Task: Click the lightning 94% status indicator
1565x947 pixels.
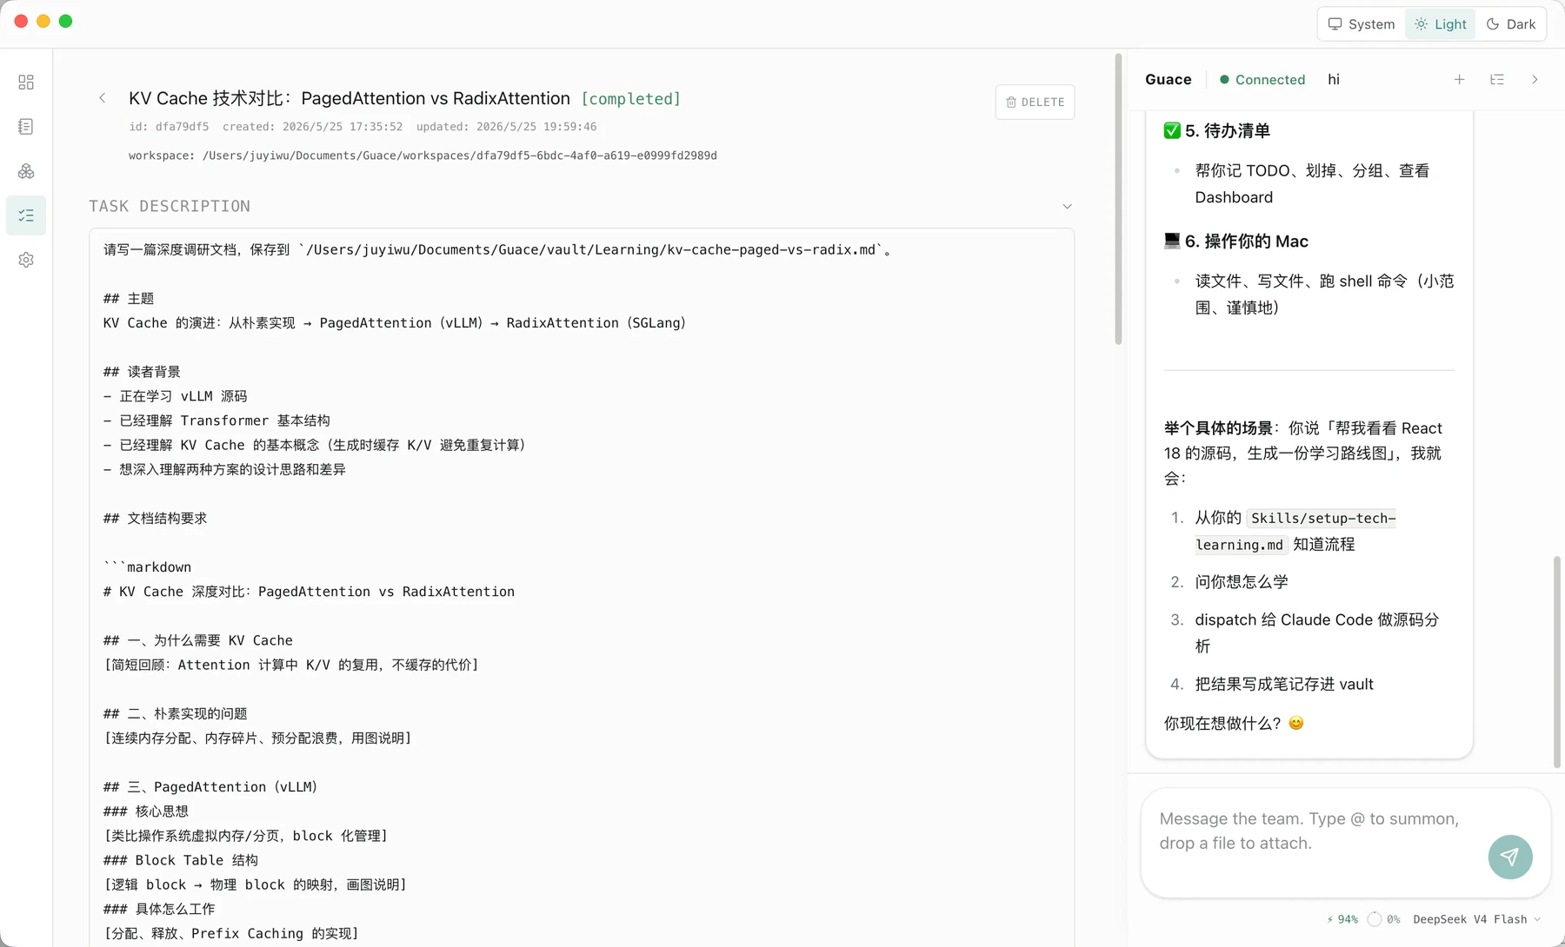Action: 1342,919
